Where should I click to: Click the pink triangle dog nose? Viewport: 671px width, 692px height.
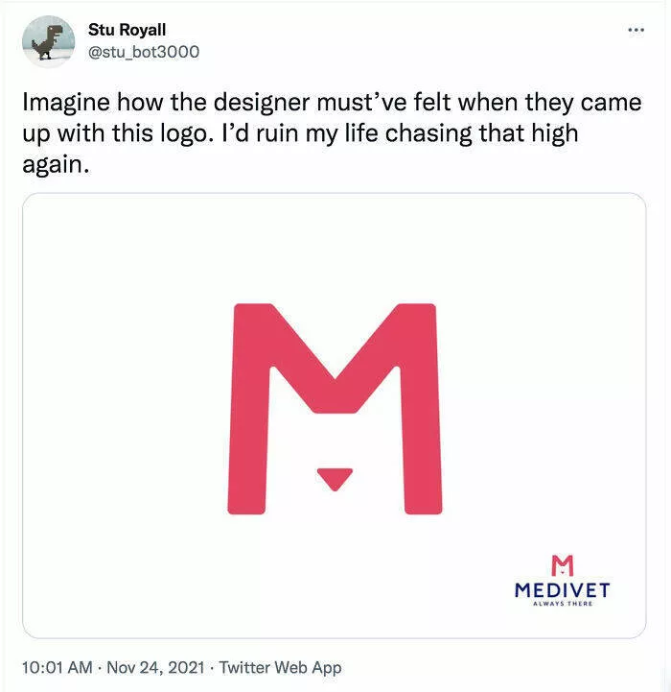point(334,477)
